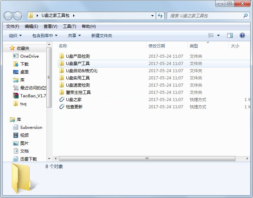
Task: Toggle the preview pane icon
Action: 230,35
